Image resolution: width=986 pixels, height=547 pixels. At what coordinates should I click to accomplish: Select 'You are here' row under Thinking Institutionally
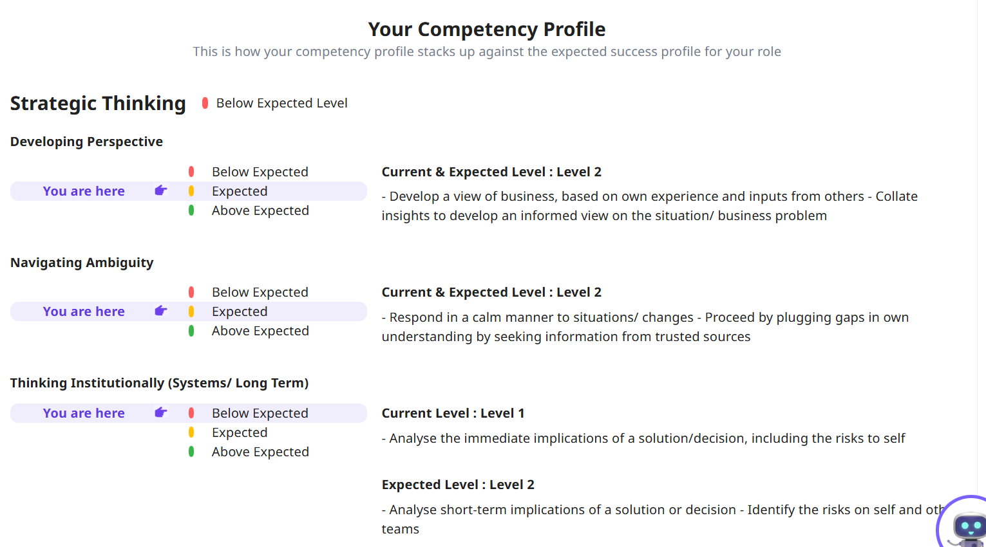[84, 413]
